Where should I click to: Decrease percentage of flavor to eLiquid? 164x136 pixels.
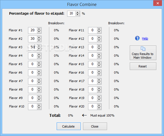tap(78, 15)
